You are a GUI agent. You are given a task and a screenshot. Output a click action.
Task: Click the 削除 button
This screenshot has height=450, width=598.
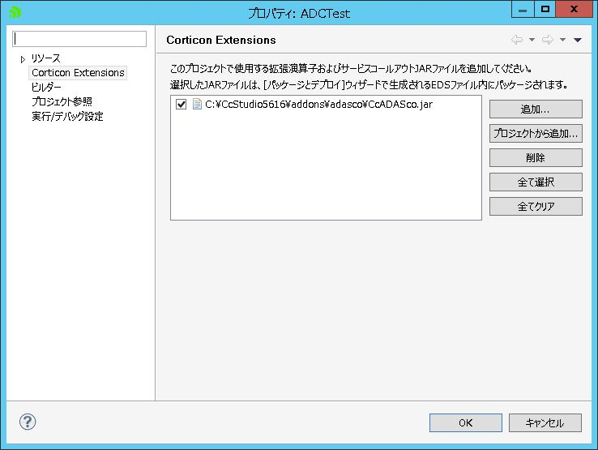tap(536, 157)
